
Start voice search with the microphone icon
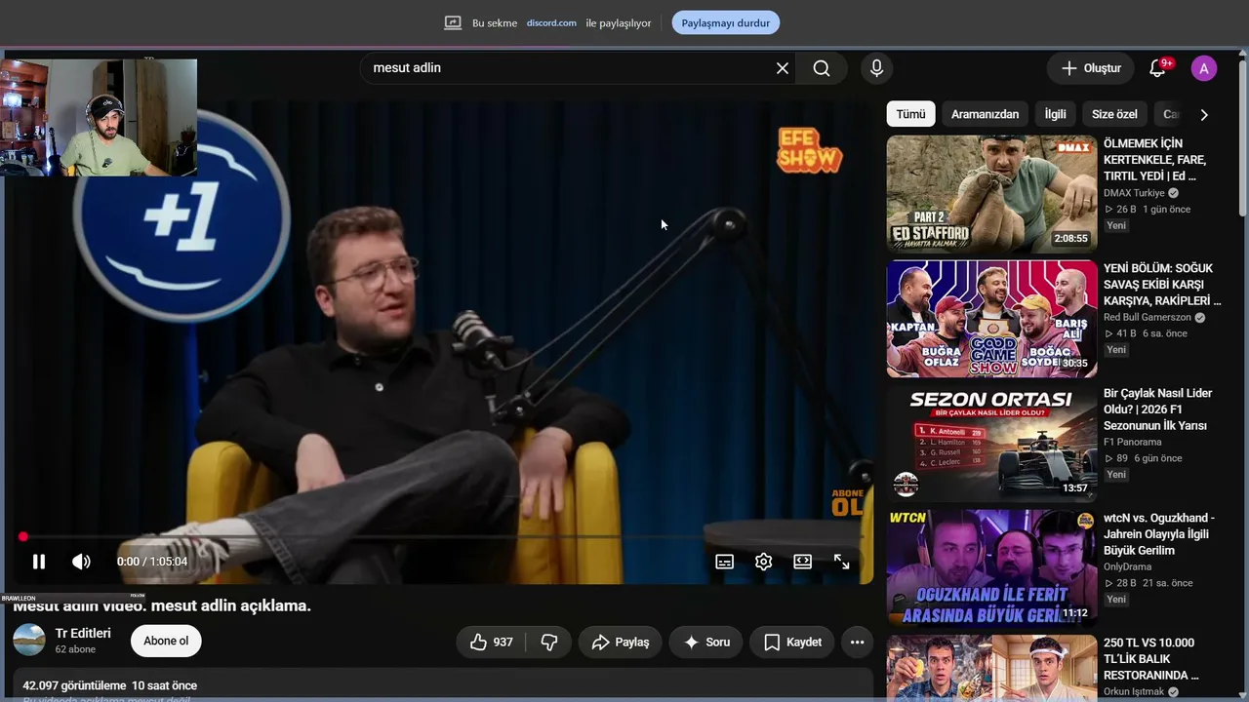pyautogui.click(x=876, y=68)
